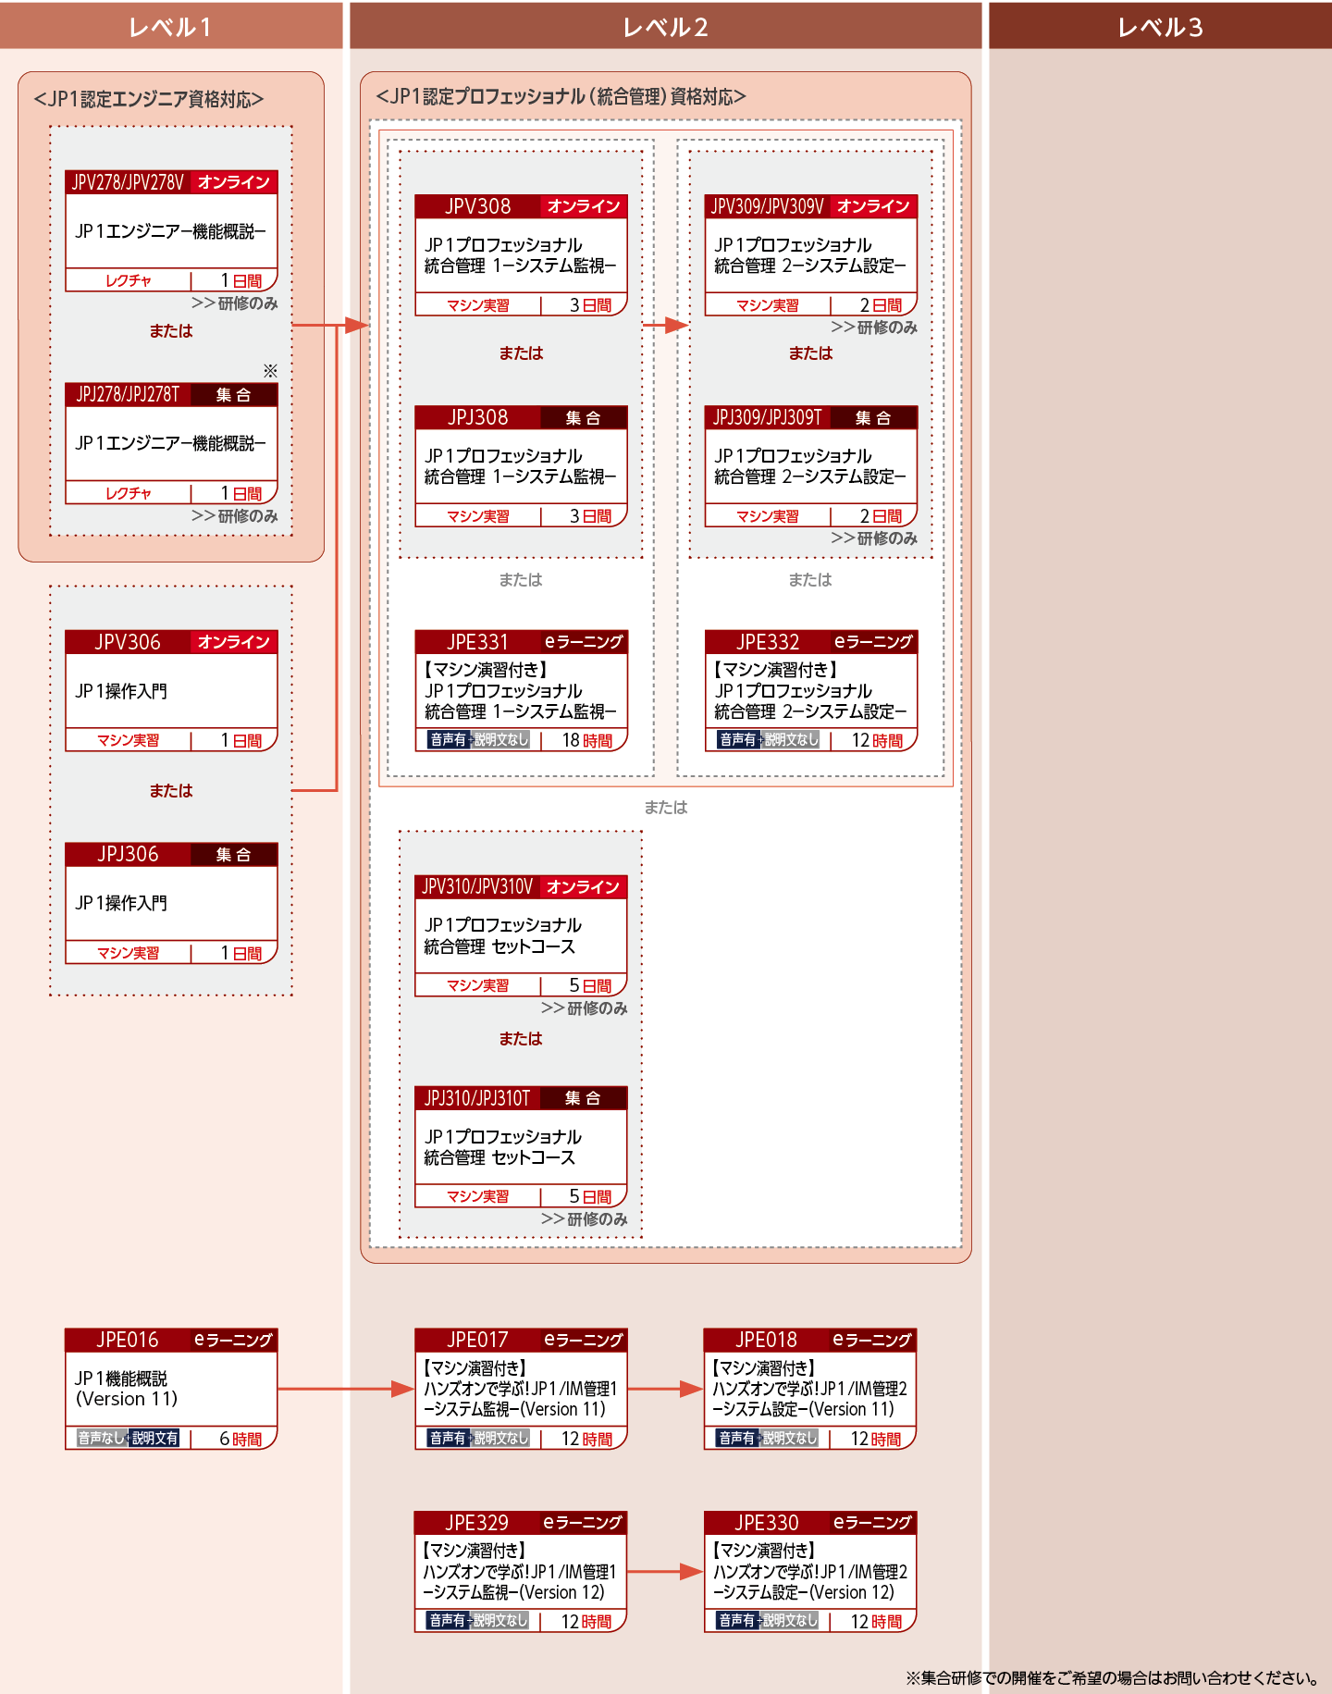Open the JPV310/JPV310V セットコース online card
Viewport: 1332px width, 1694px height.
tap(521, 935)
